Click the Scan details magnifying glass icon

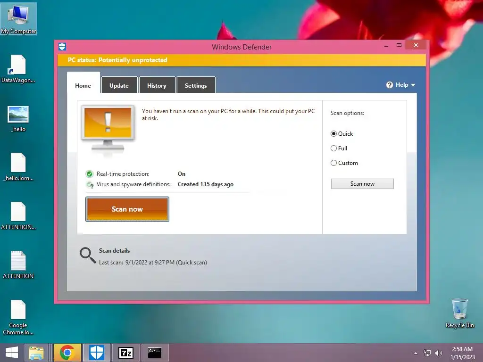87,255
